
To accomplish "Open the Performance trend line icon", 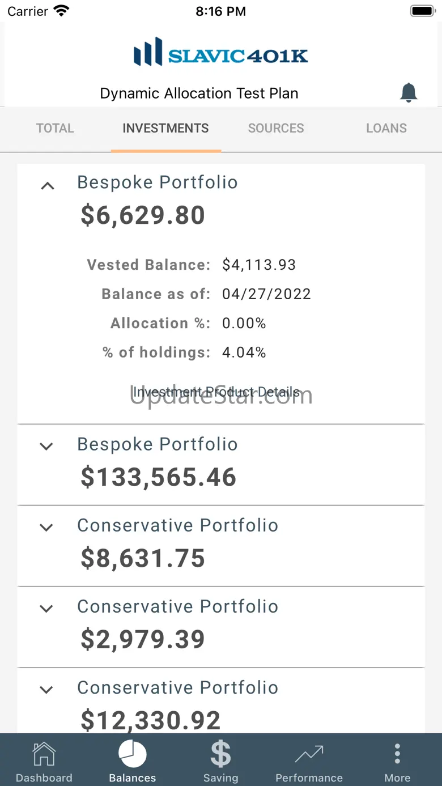I will pos(309,754).
